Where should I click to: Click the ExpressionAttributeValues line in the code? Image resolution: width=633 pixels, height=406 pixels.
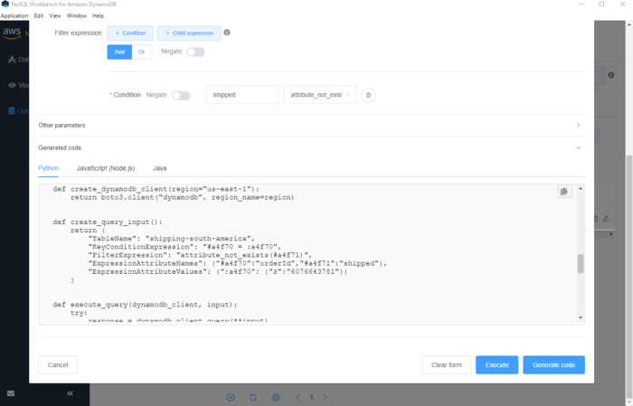tap(218, 272)
